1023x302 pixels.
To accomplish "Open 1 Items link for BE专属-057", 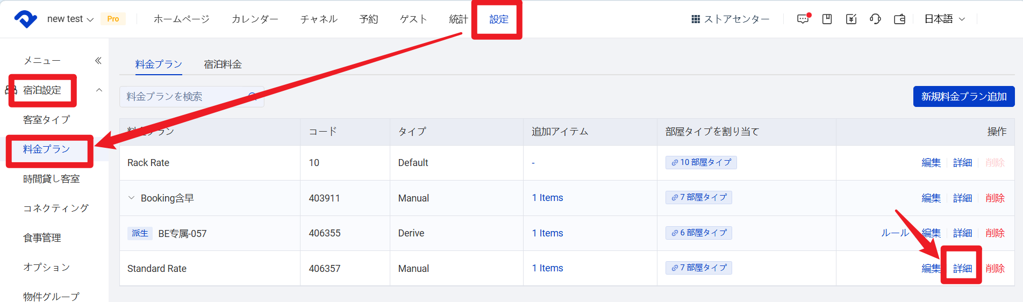I will pyautogui.click(x=547, y=233).
